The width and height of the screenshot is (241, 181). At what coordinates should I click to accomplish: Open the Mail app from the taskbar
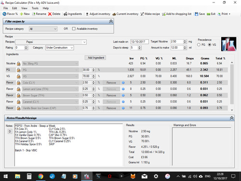(x=145, y=177)
